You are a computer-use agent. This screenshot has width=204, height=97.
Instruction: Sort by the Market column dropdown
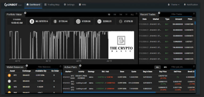69,71
